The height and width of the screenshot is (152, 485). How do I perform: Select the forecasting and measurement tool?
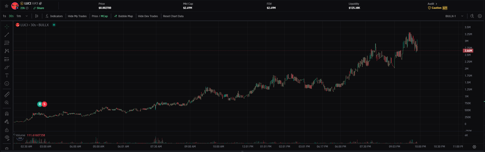(7, 59)
